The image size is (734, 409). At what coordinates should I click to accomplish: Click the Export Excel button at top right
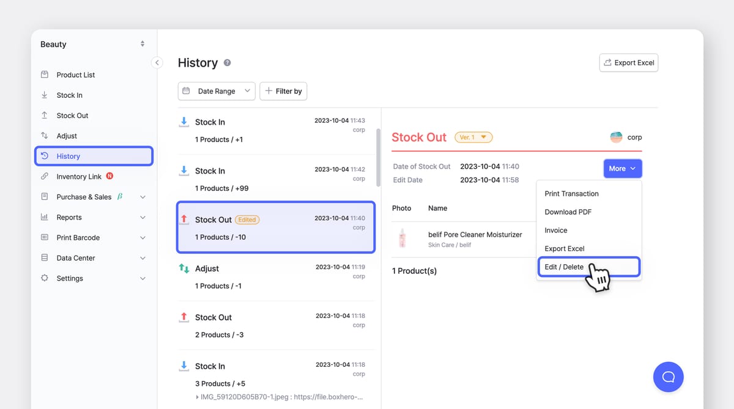[628, 62]
